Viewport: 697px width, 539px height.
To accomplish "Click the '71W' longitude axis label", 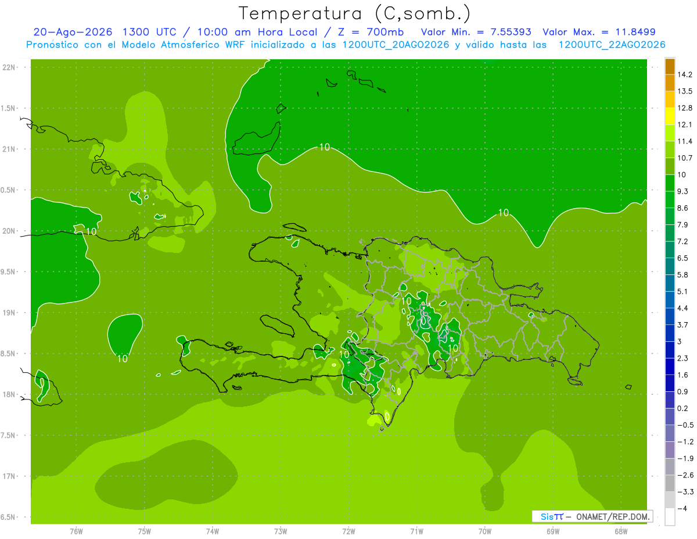I will [x=416, y=531].
